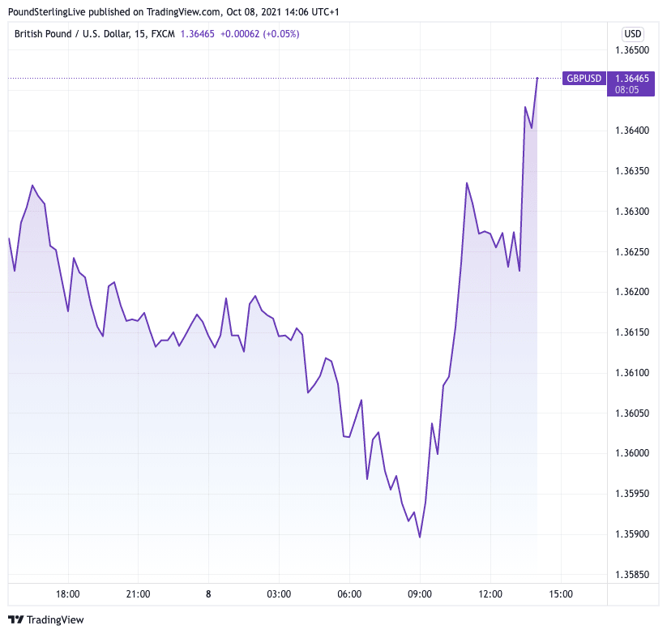
Task: Select the bold 8 date marker on time axis
Action: point(208,594)
